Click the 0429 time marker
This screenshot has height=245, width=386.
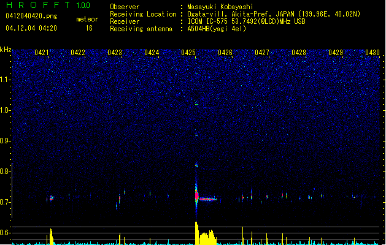click(336, 53)
